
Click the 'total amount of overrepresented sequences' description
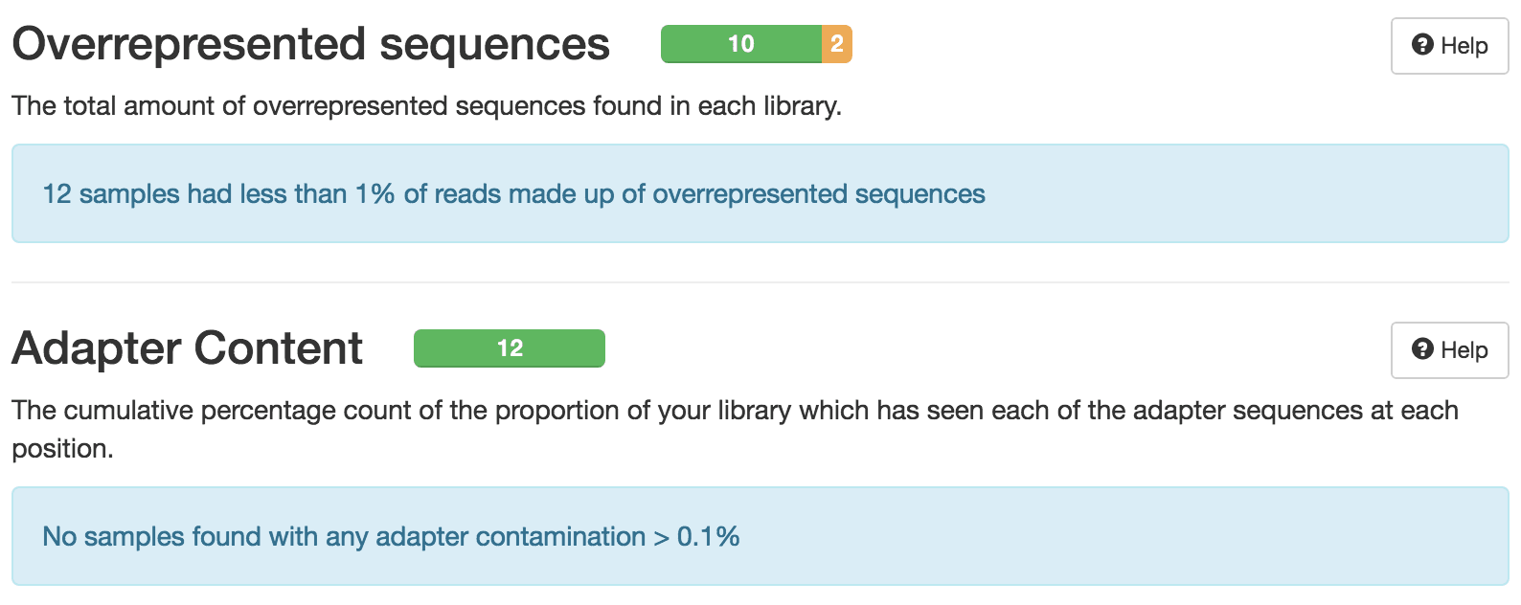pyautogui.click(x=426, y=106)
